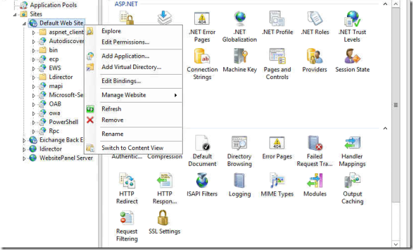Expand Exchange Back End site
Image resolution: width=413 pixels, height=250 pixels.
pos(24,141)
